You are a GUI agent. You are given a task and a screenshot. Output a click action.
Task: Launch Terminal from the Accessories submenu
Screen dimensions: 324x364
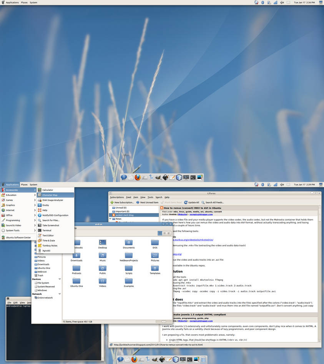pyautogui.click(x=56, y=230)
